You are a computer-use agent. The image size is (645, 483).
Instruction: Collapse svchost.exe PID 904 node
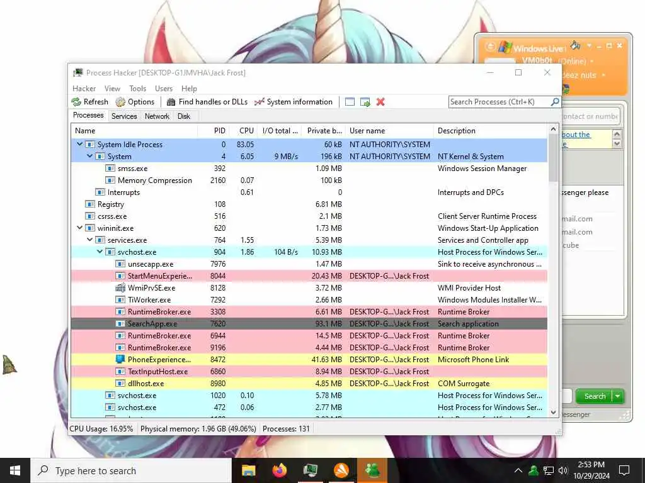tap(100, 252)
